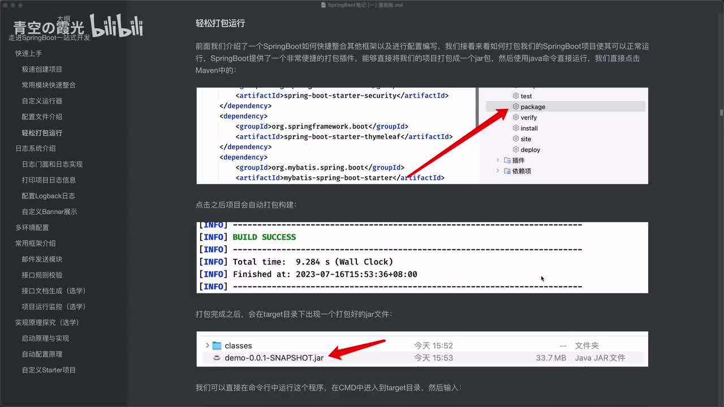Open the 多环境配置 section
The image size is (724, 407).
[32, 227]
